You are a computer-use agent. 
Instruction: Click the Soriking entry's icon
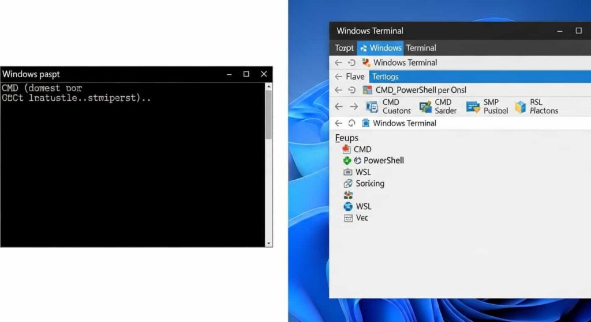pos(348,184)
